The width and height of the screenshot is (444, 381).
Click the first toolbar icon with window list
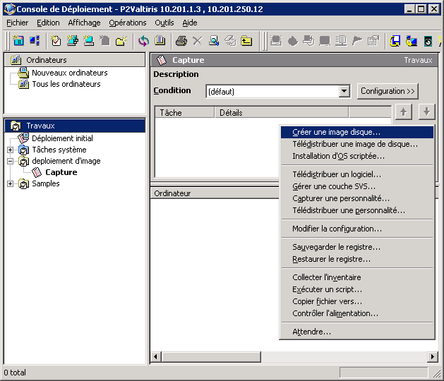coord(18,41)
